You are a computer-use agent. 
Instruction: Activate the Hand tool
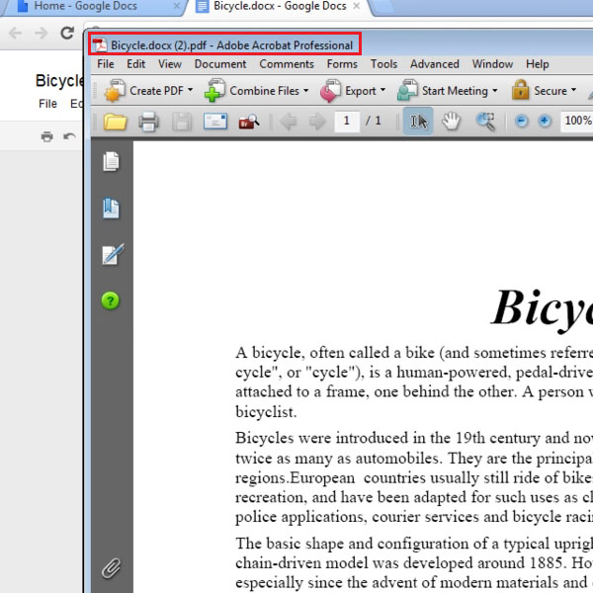pos(452,121)
